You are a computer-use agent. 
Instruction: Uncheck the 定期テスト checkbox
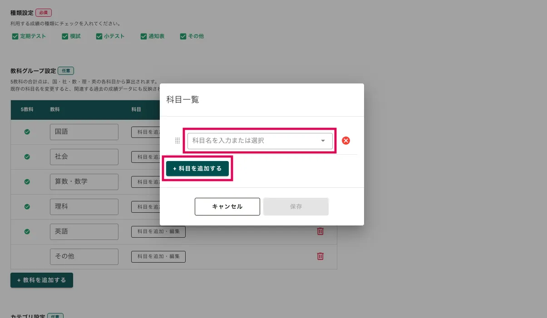[15, 36]
